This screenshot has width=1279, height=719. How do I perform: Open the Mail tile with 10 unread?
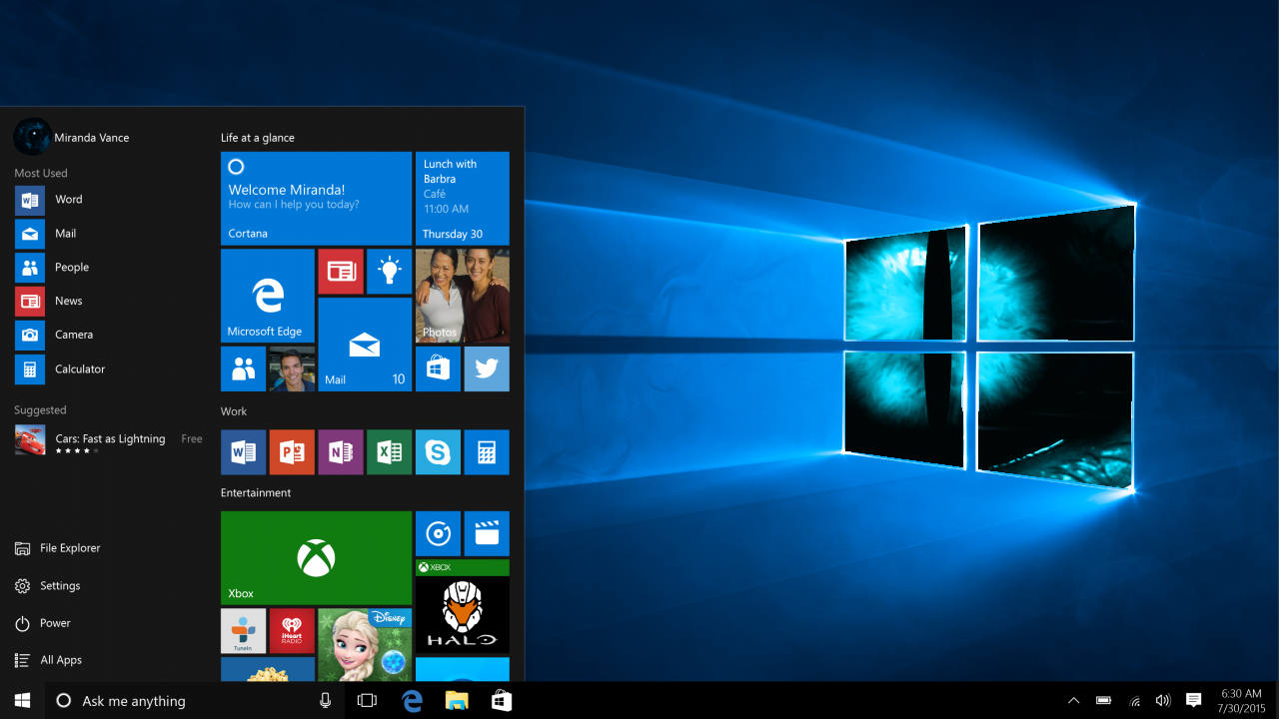click(364, 345)
